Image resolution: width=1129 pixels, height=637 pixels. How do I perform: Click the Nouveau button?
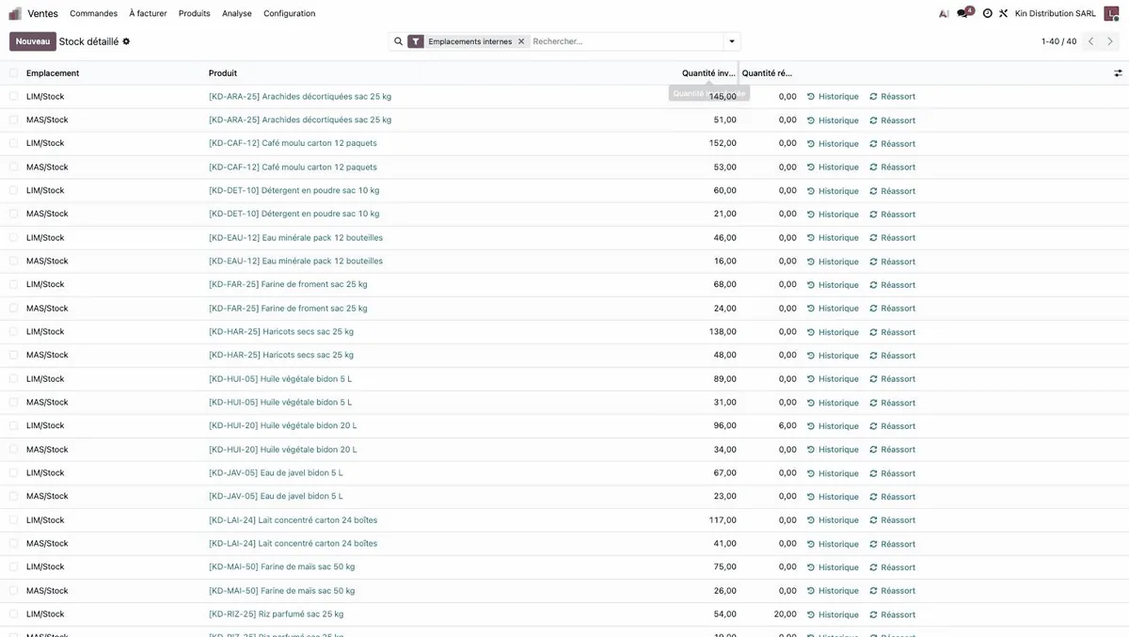[x=33, y=41]
